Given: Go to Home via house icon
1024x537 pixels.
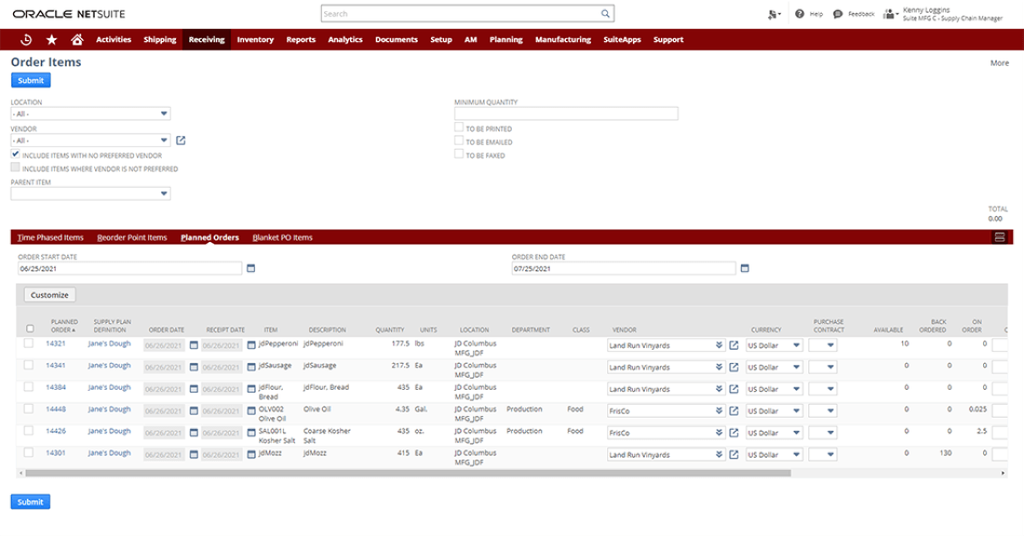Looking at the screenshot, I should coord(76,40).
